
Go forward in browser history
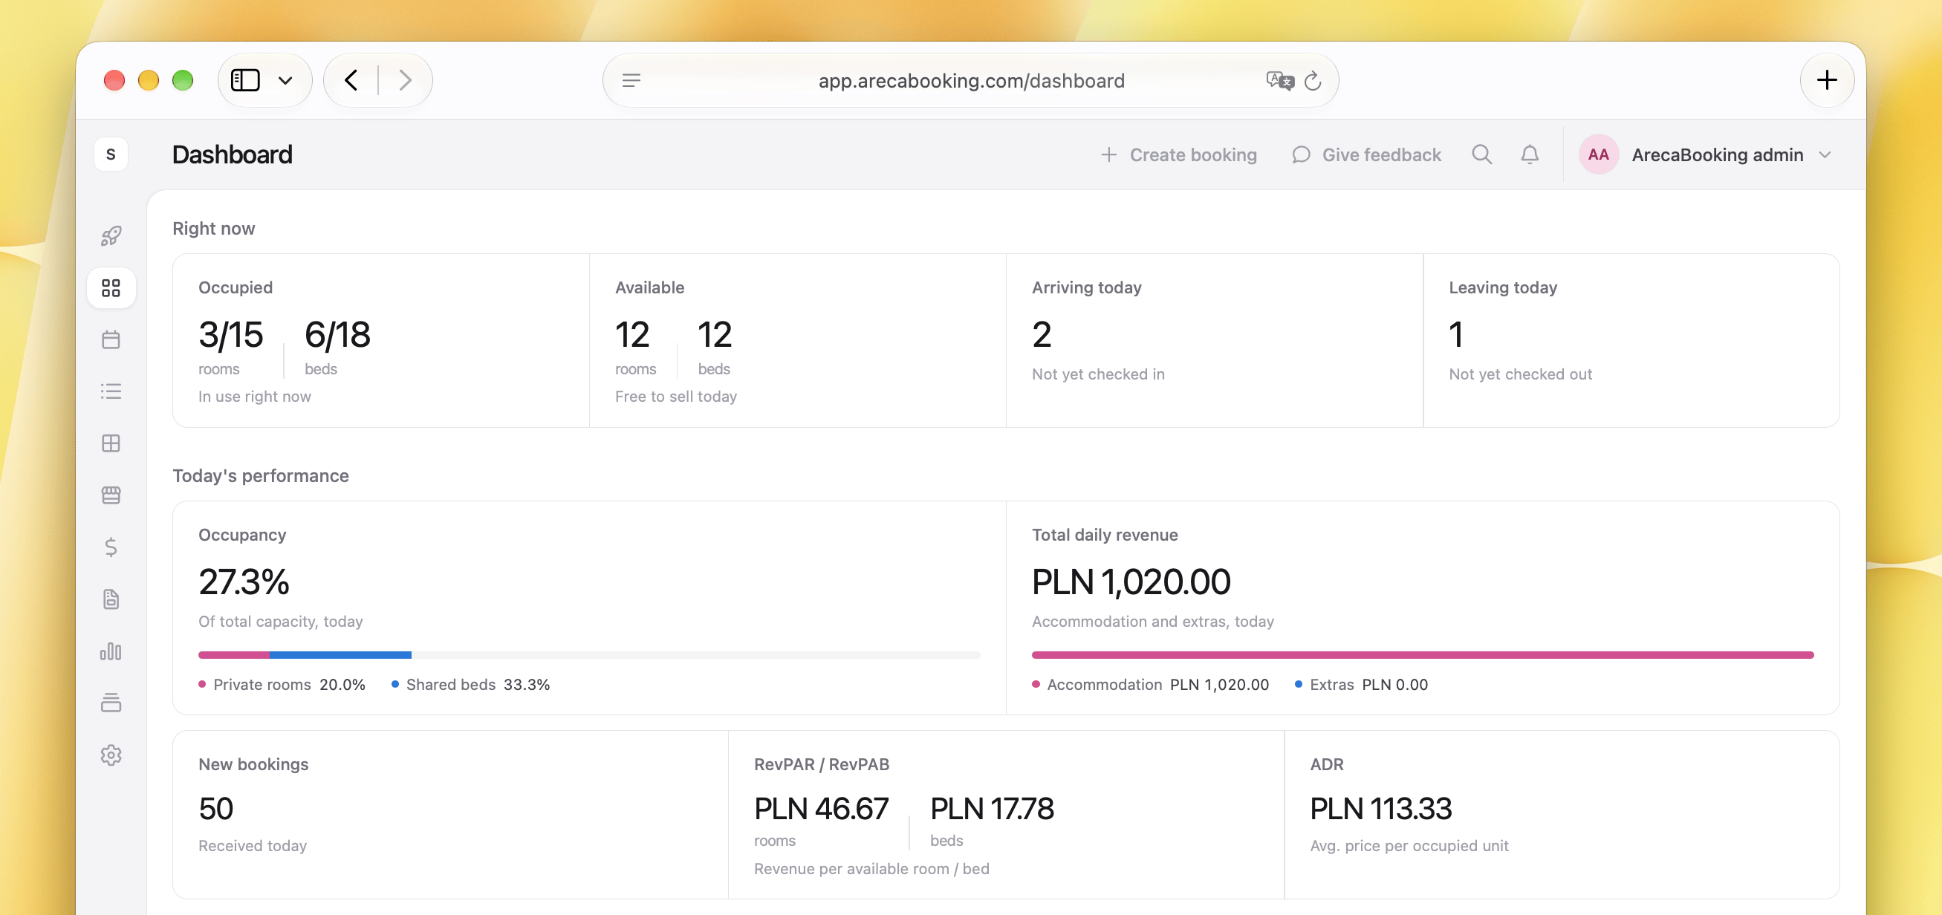(406, 80)
